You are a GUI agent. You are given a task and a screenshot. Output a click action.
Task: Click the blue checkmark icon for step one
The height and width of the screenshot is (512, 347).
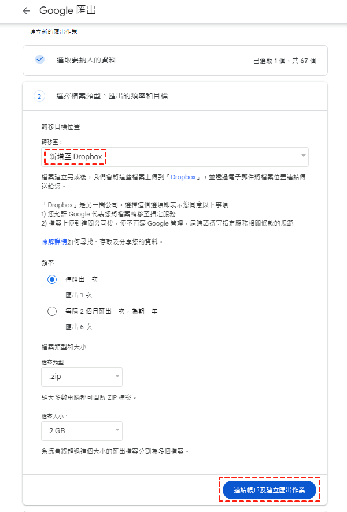tap(39, 60)
